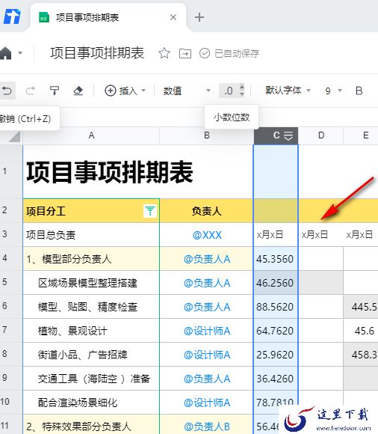This screenshot has height=434, width=378.
Task: Select column D header
Action: coord(320,135)
